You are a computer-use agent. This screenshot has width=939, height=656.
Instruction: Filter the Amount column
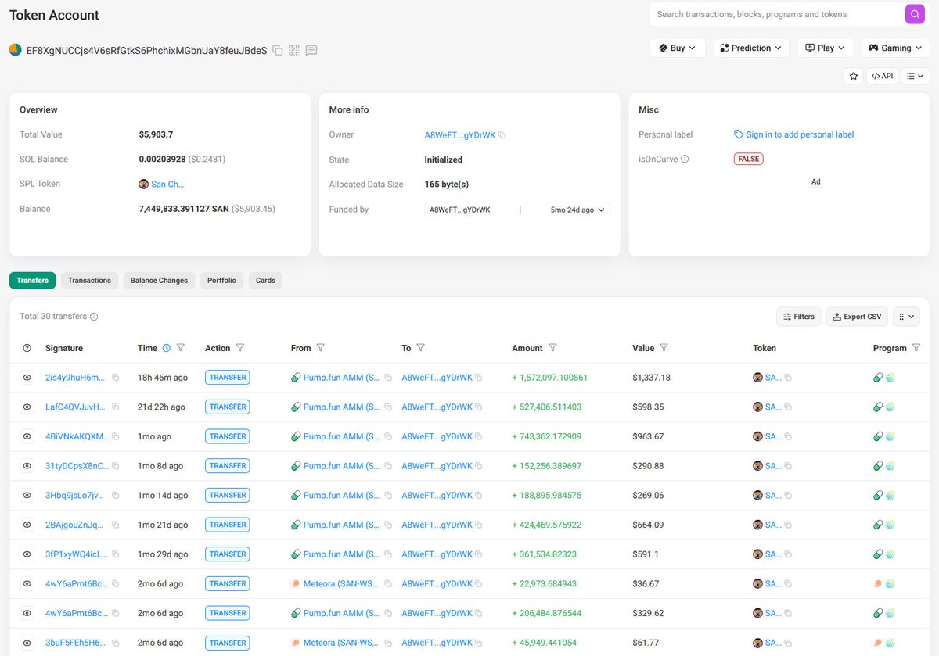553,348
